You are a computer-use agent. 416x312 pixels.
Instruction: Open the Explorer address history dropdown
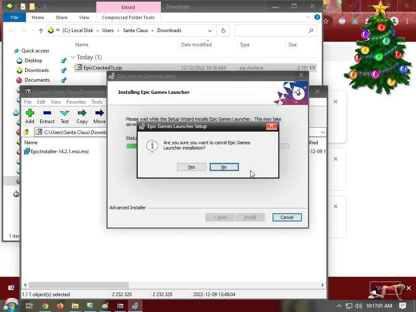pos(210,31)
